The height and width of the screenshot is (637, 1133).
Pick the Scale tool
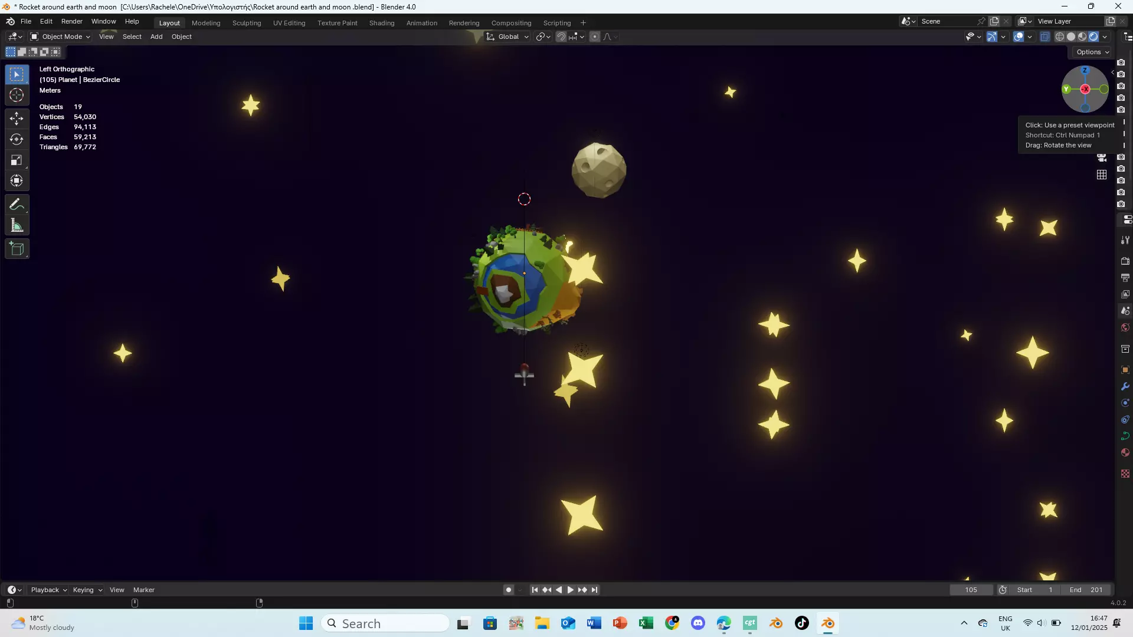17,160
